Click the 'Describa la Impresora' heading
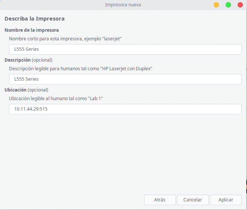 [34, 19]
